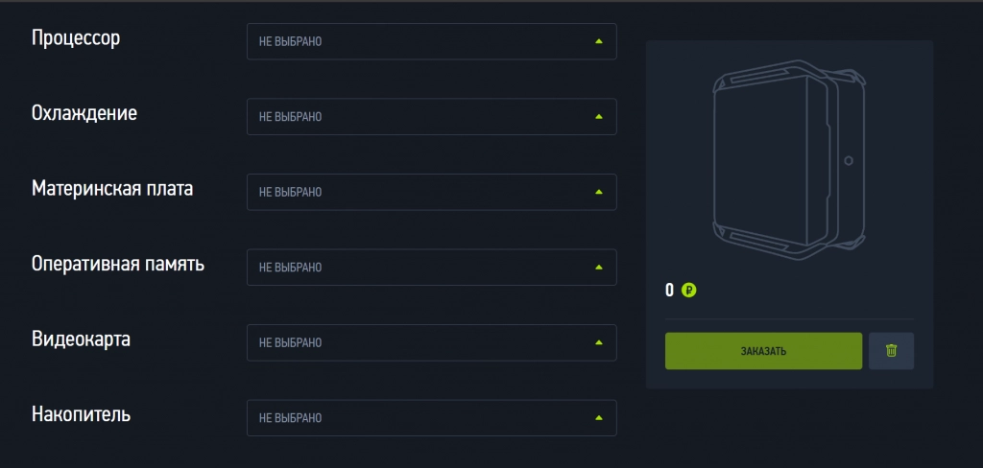The height and width of the screenshot is (468, 983).
Task: Click the green arrow in the Материнская плата field
Action: click(598, 192)
